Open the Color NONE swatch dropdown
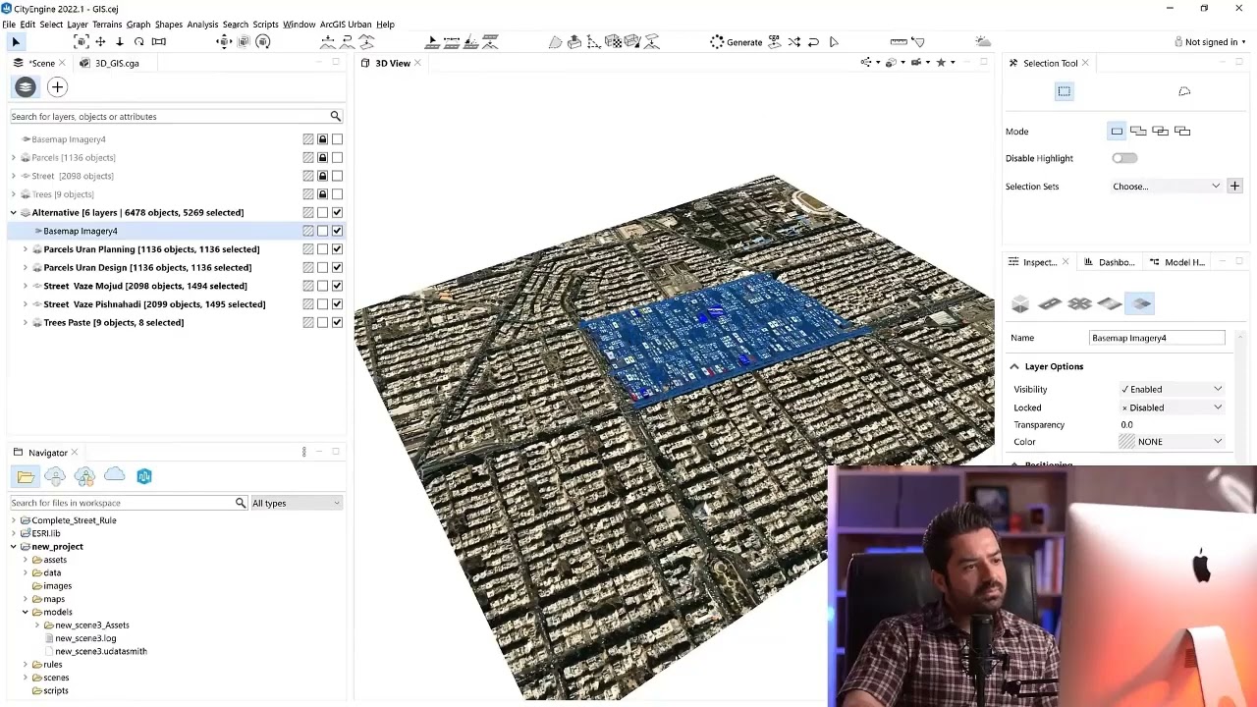The width and height of the screenshot is (1257, 707). [x=1172, y=442]
